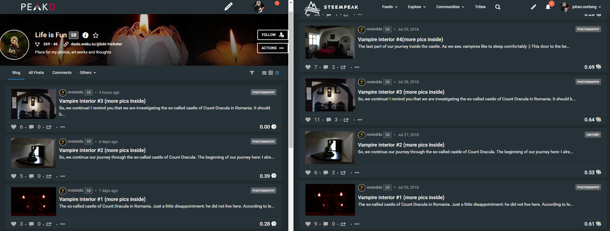Switch PeakD blog to grid layout view
The width and height of the screenshot is (610, 231).
(271, 73)
